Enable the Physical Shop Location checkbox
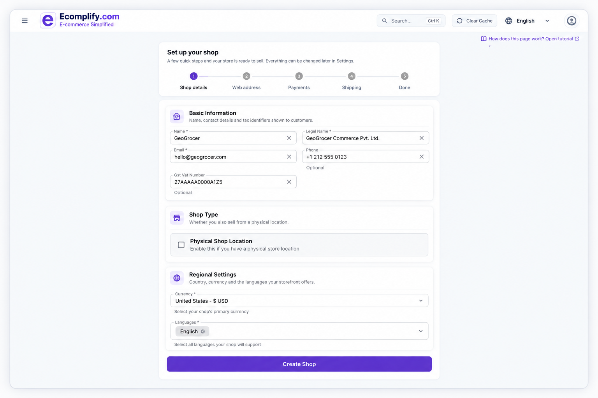The height and width of the screenshot is (398, 598). coord(181,245)
